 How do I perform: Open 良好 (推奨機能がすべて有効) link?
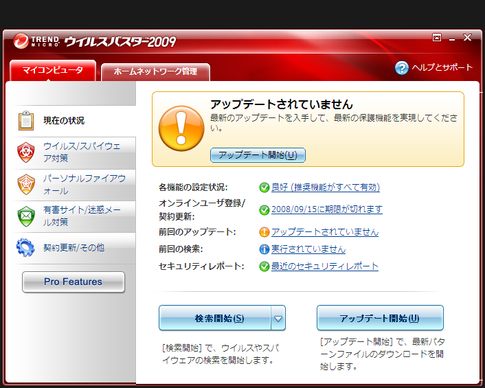326,187
